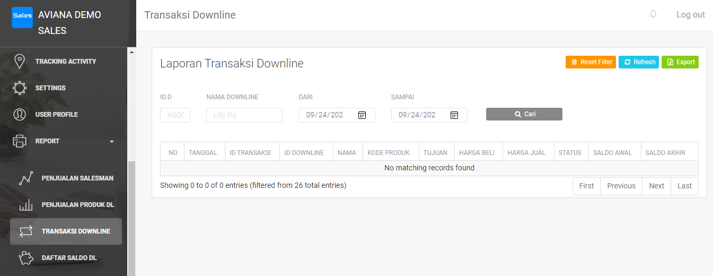Click the Refresh button
Viewport: 713px width, 276px height.
639,62
